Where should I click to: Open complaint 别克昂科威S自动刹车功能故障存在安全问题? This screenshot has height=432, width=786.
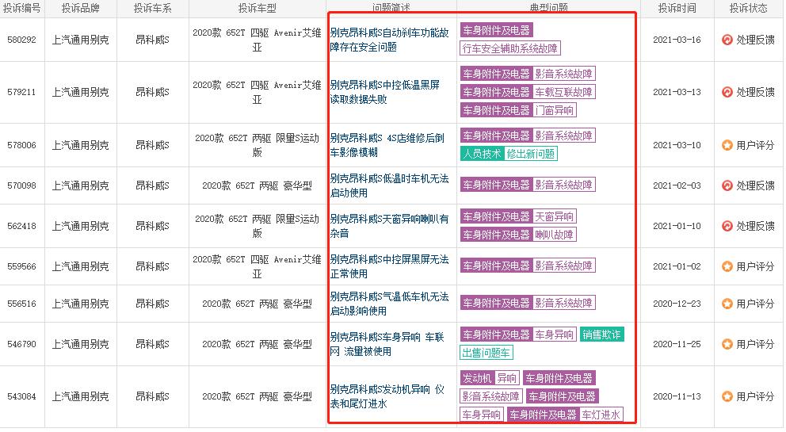point(390,40)
